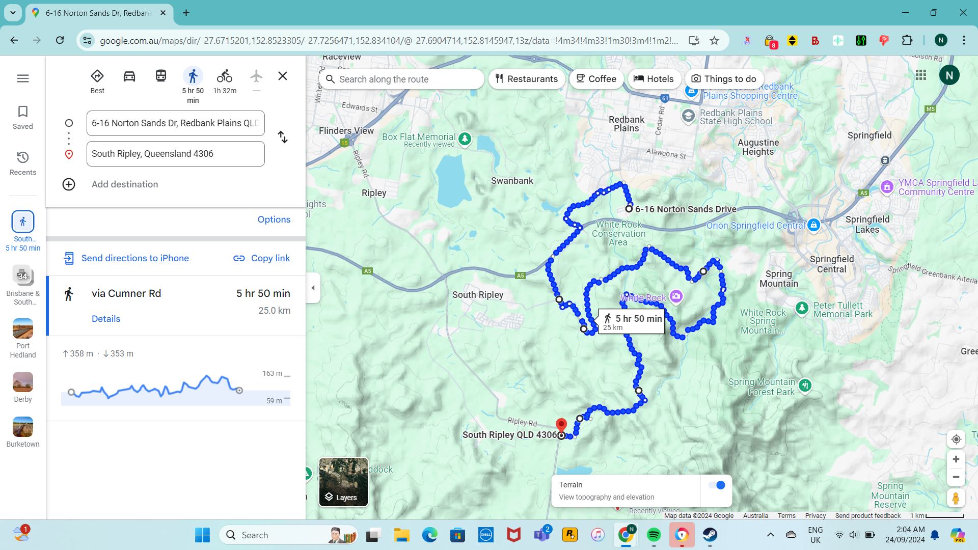Filter route by Coffee
Viewport: 978px width, 550px height.
pyautogui.click(x=596, y=79)
